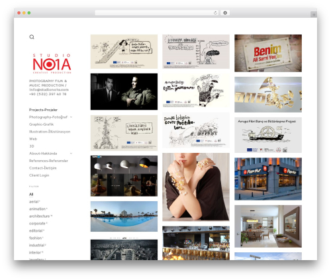Open References-Referanslar link
331x280 pixels.
point(48,161)
